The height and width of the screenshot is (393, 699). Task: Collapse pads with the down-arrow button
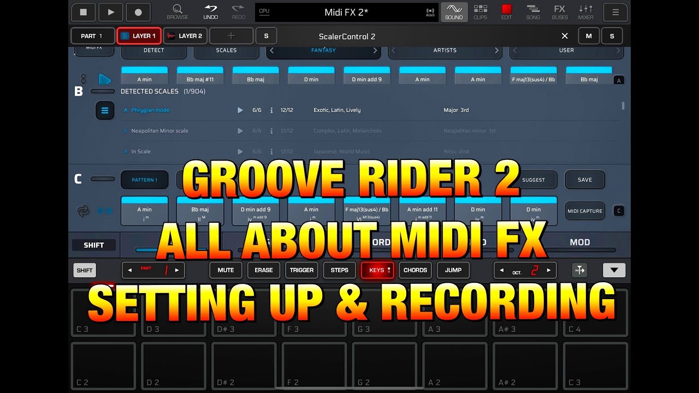tap(614, 270)
